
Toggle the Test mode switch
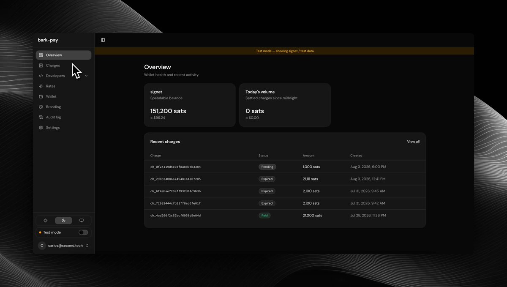[x=83, y=232]
